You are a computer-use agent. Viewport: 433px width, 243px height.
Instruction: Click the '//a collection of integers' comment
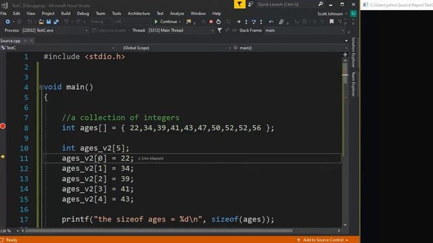[x=120, y=118]
